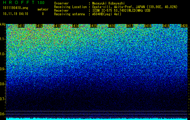Screen dimensions: 190x120
Task: Click the 1.0 frequency axis label
Action: point(2,54)
